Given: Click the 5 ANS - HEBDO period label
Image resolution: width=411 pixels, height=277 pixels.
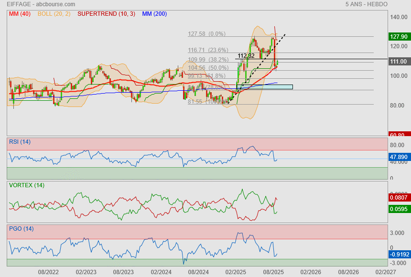Looking at the screenshot, I should click(366, 4).
